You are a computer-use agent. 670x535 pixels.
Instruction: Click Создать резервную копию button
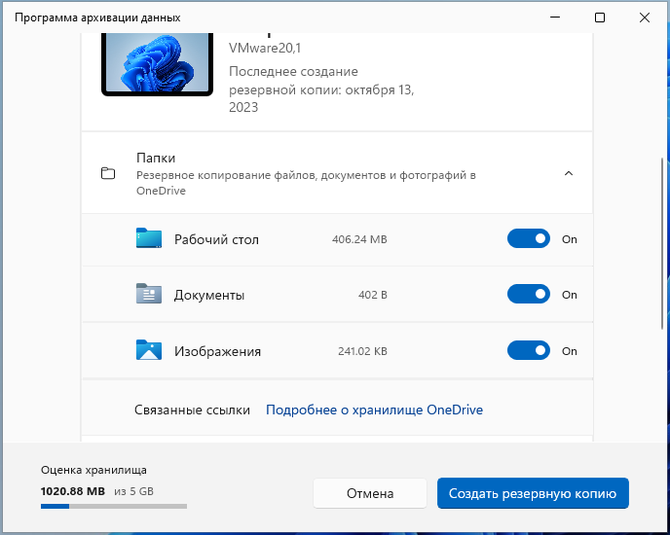(x=533, y=493)
